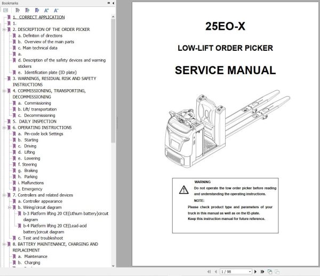The width and height of the screenshot is (320, 276).
Task: Go to the previous page
Action: (215, 272)
